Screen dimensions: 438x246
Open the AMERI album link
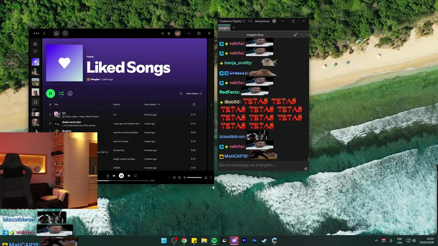[117, 168]
